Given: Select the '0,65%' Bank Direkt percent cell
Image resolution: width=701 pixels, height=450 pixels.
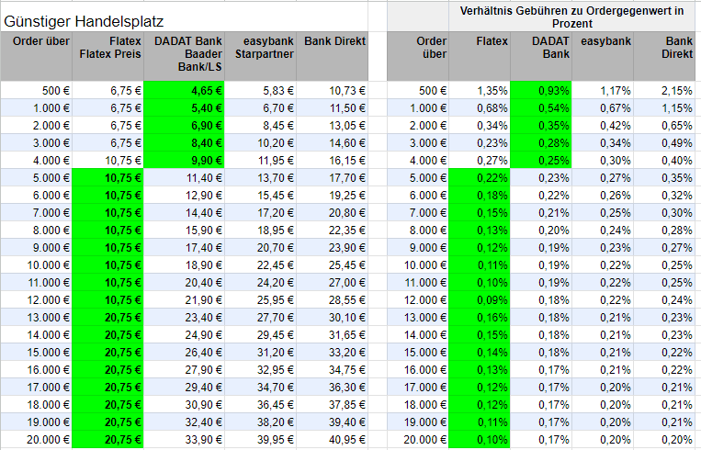Looking at the screenshot, I should coord(664,126).
